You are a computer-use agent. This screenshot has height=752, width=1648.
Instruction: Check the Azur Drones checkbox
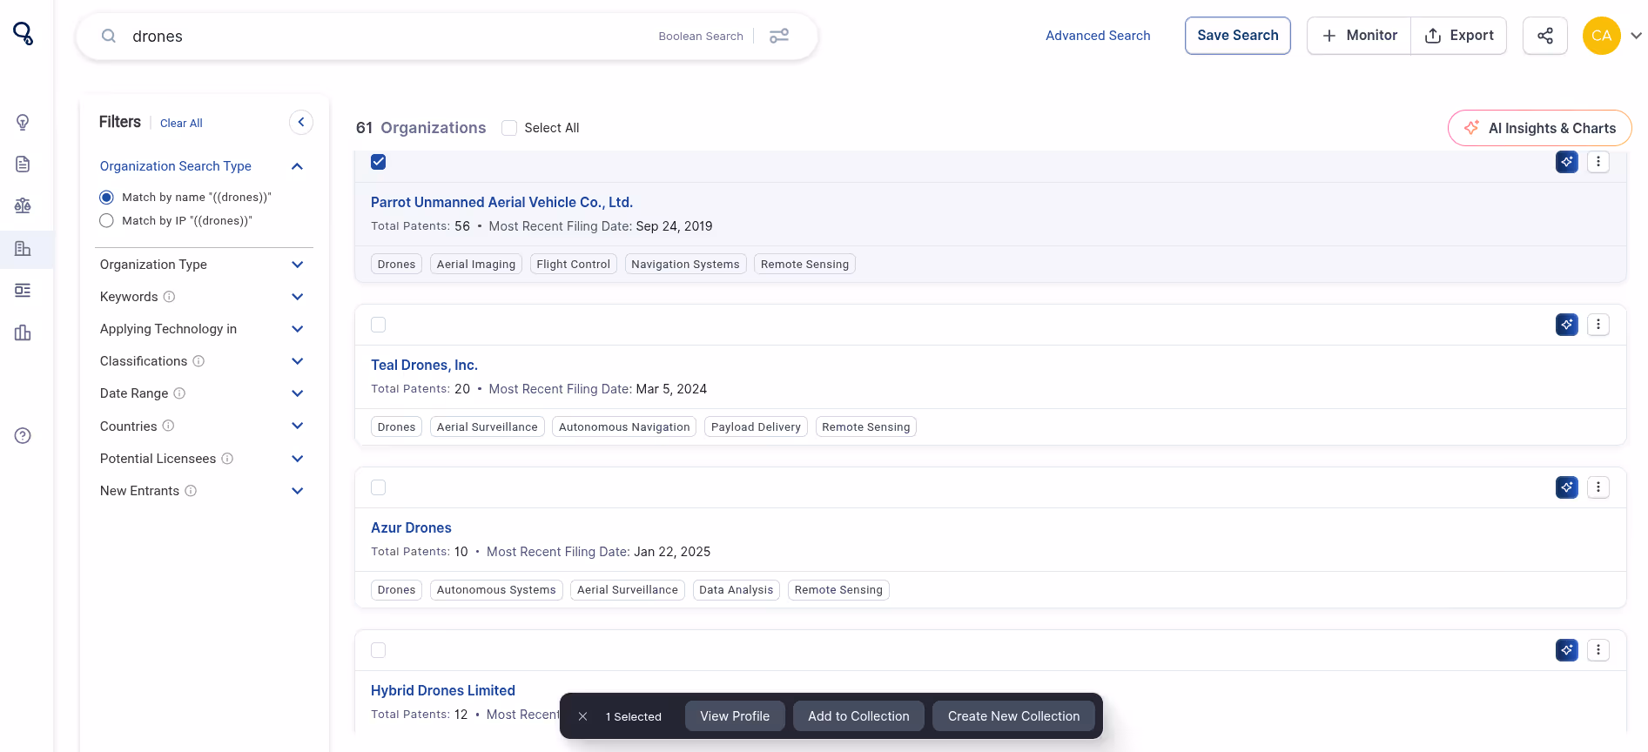tap(379, 487)
